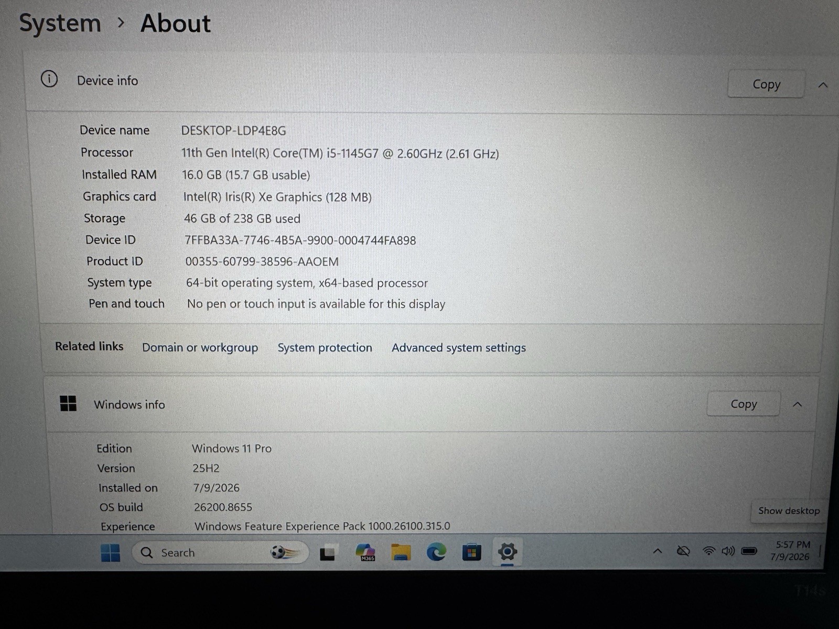Select the 64-bit operating system value
The height and width of the screenshot is (629, 839).
click(x=307, y=283)
